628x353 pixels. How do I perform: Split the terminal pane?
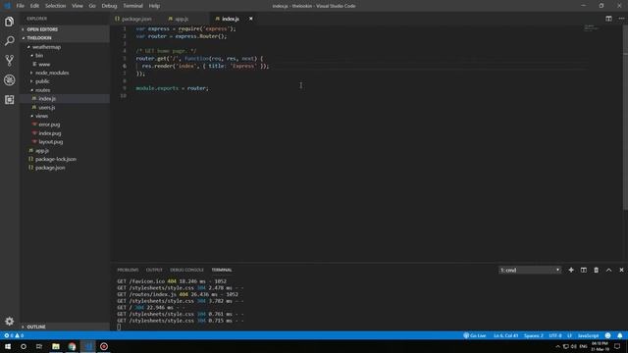tap(584, 271)
